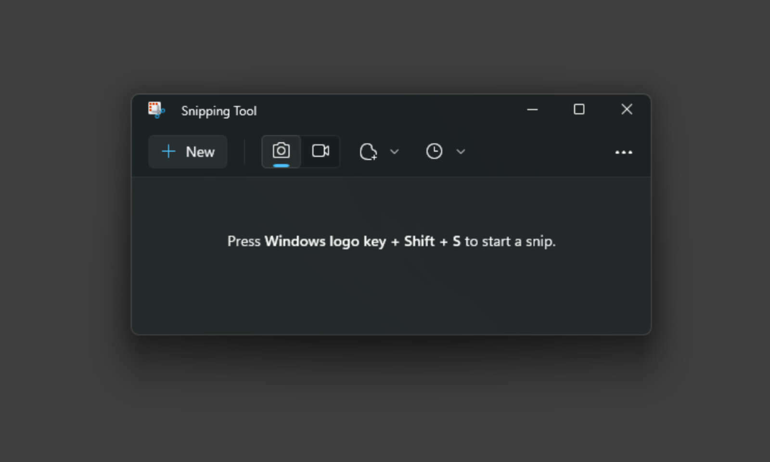Image resolution: width=770 pixels, height=462 pixels.
Task: Click the blue active-mode indicator under the camera
Action: [281, 165]
